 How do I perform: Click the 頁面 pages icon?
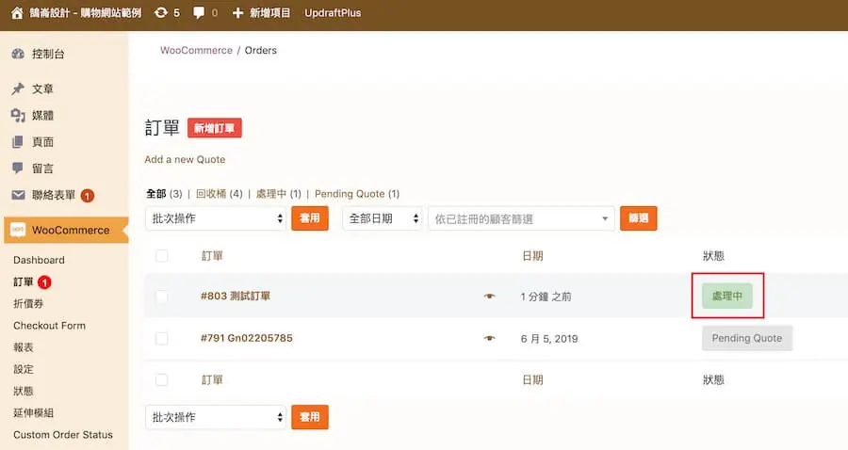[x=18, y=141]
